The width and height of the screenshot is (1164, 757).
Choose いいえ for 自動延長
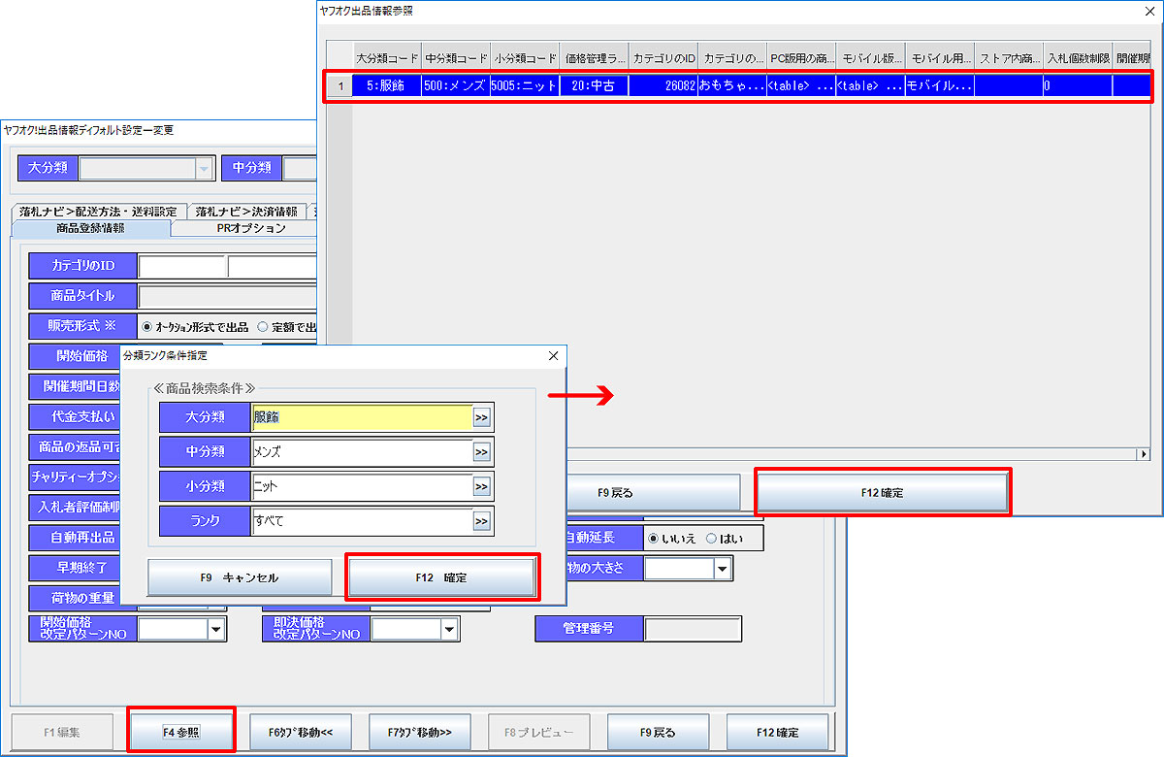tap(673, 538)
